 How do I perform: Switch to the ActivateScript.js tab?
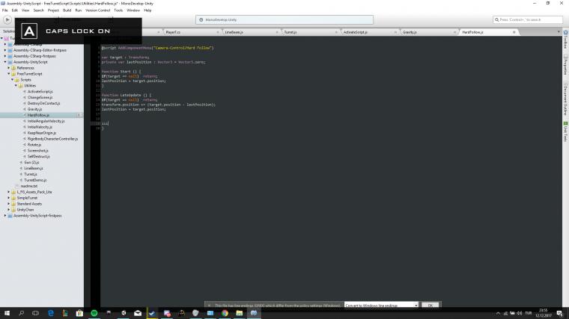point(356,32)
